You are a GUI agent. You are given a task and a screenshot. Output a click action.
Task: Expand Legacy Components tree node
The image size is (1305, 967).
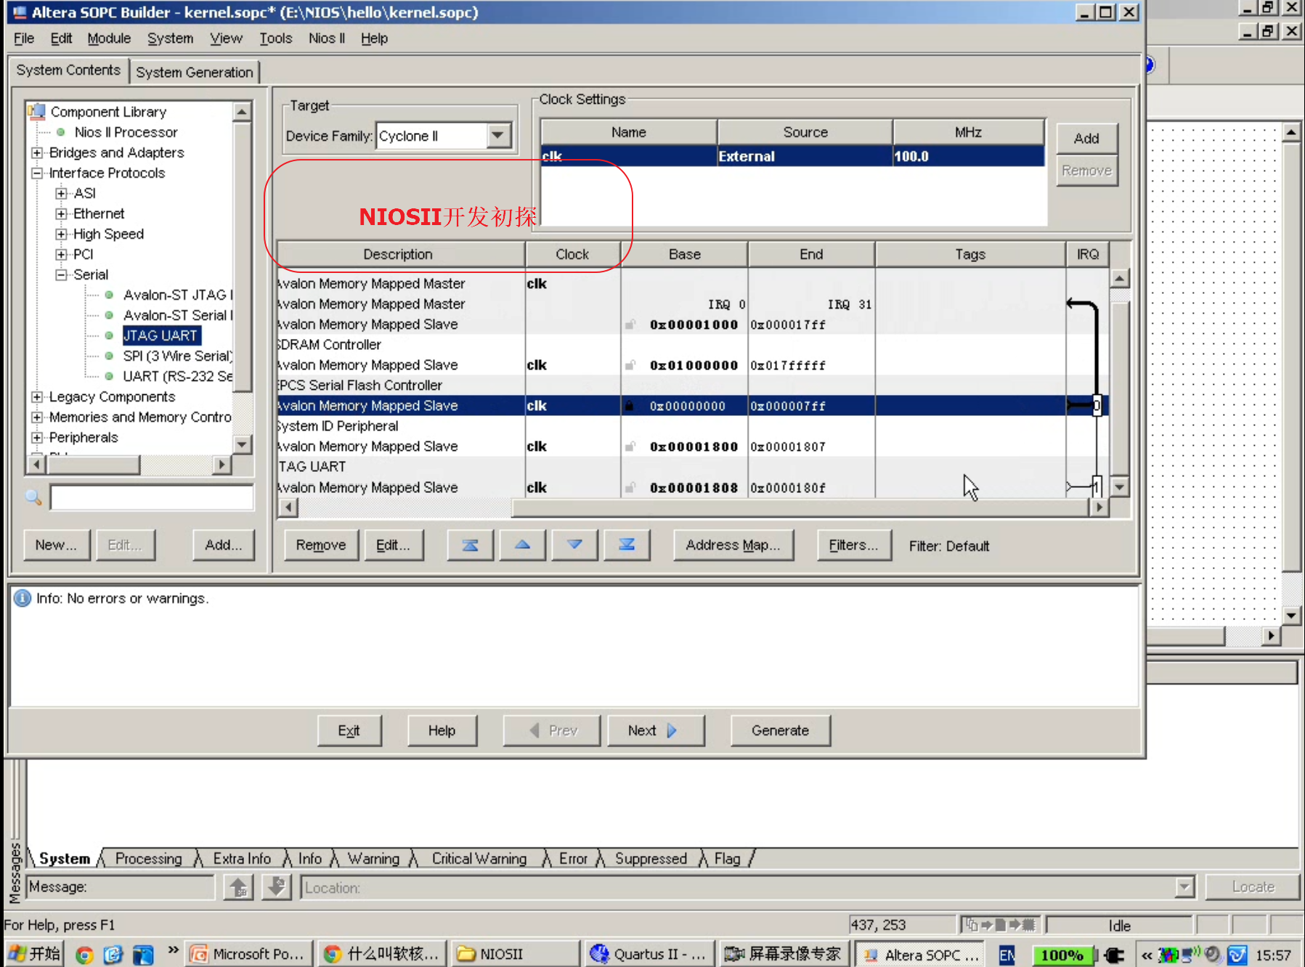(37, 396)
